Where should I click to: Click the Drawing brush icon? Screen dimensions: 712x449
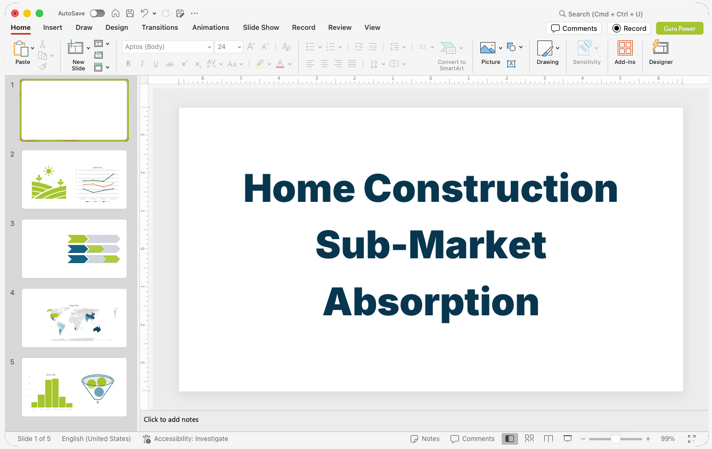(x=545, y=48)
